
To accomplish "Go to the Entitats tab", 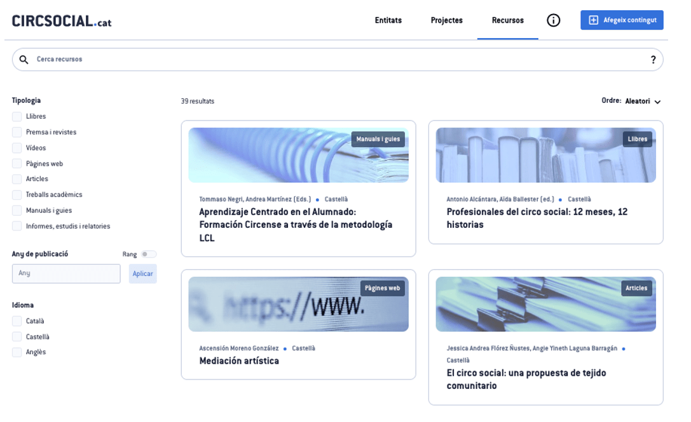I will [388, 20].
